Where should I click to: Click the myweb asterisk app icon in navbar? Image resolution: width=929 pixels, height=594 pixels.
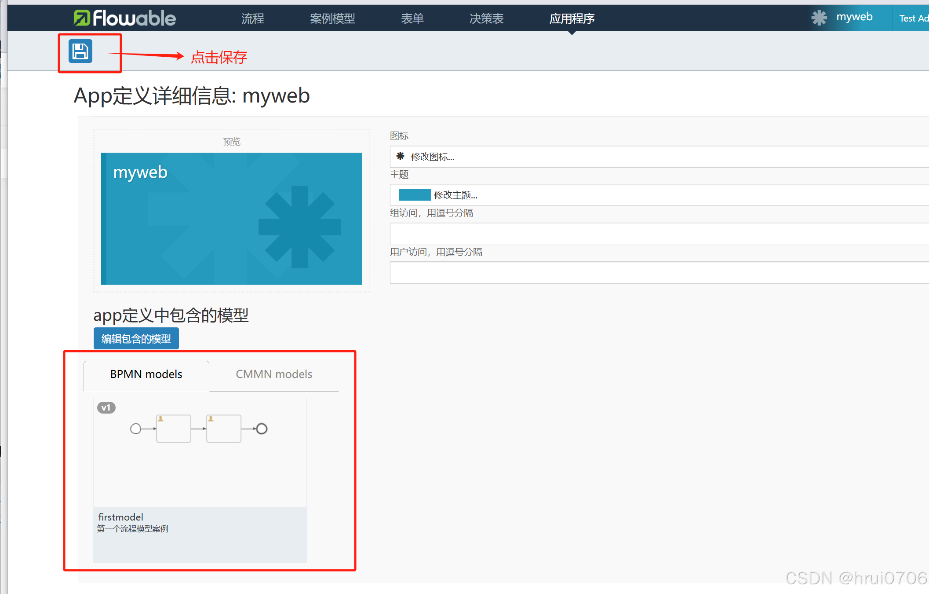pos(820,18)
